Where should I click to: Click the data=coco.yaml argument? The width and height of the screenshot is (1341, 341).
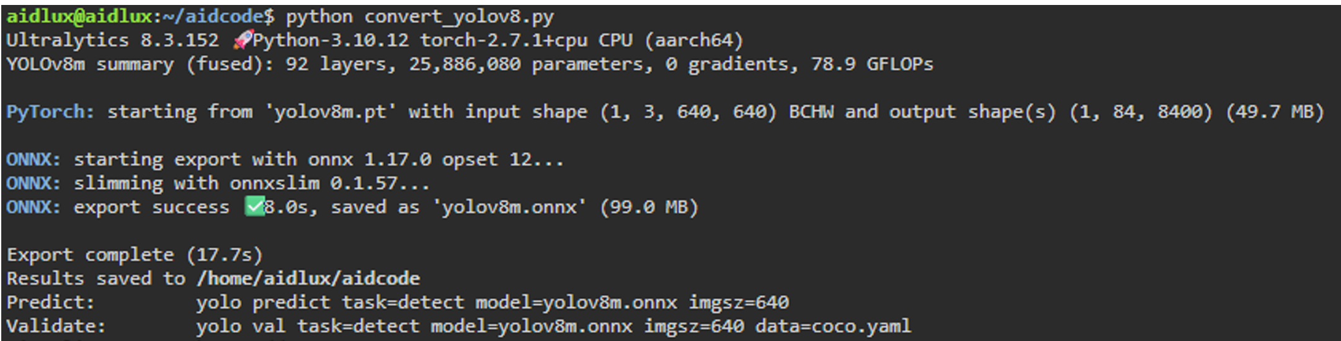point(834,326)
